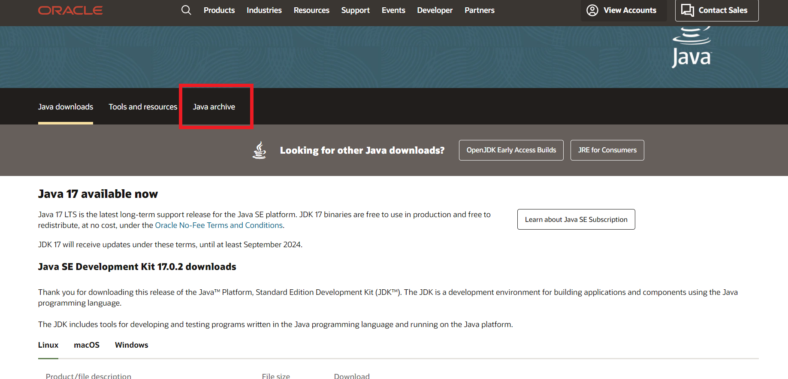The height and width of the screenshot is (379, 788).
Task: Select the Linux tab
Action: (x=48, y=345)
